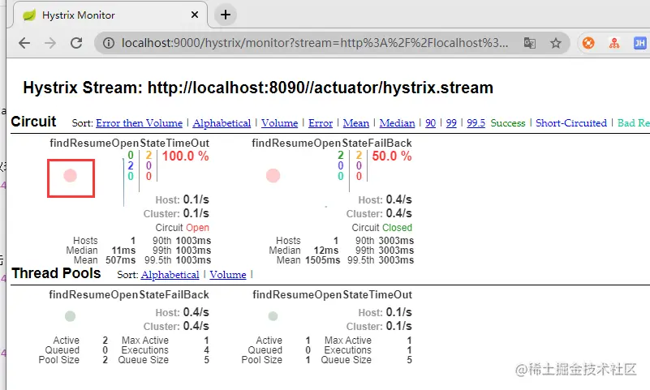This screenshot has width=650, height=390.
Task: Sort circuits by Error
Action: (x=321, y=123)
